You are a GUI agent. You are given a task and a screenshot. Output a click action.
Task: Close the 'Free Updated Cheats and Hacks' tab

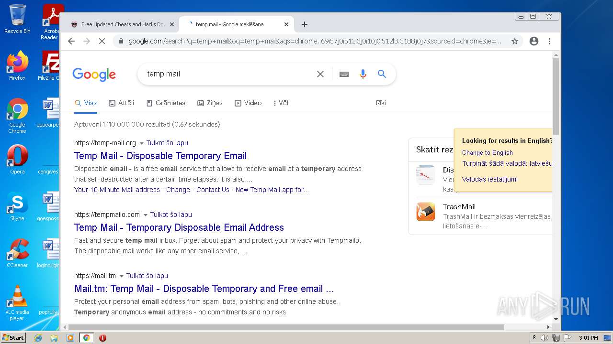point(171,24)
